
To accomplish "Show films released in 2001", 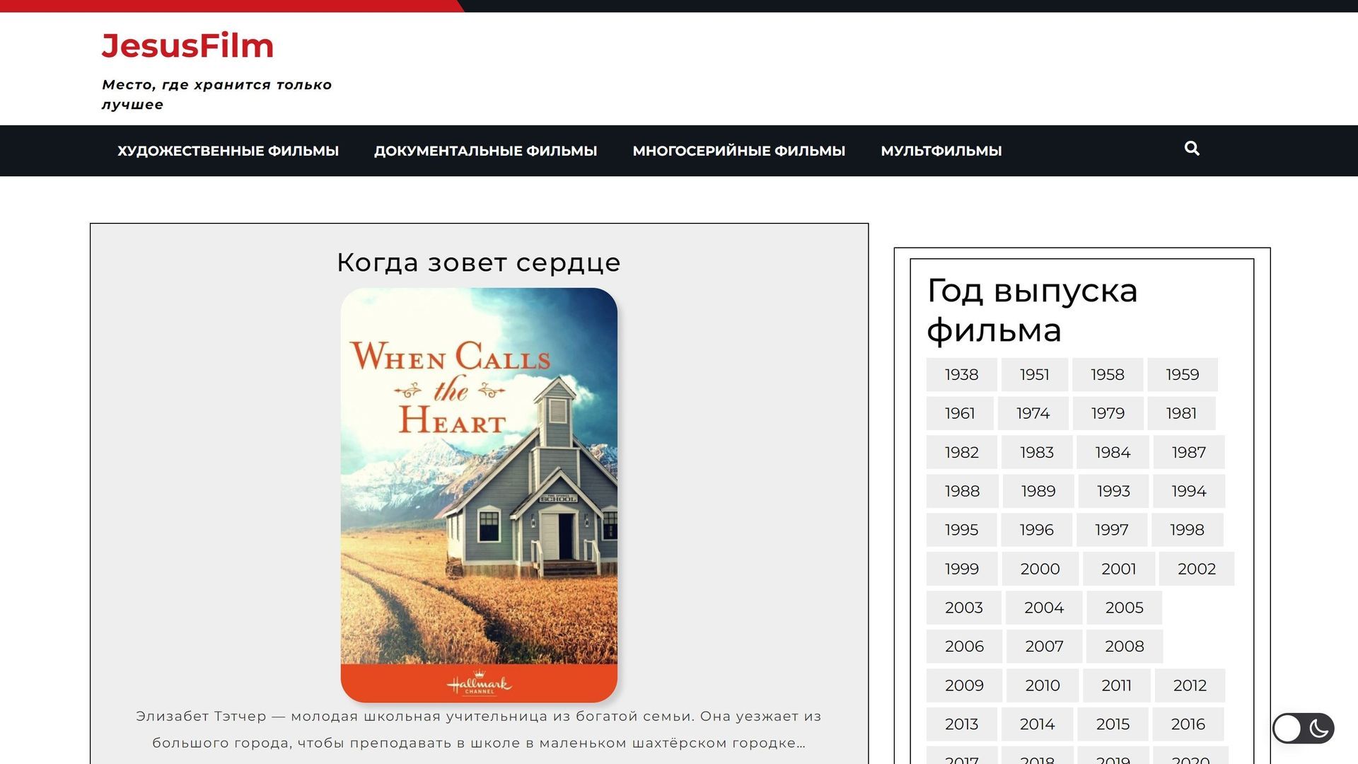I will click(1118, 569).
